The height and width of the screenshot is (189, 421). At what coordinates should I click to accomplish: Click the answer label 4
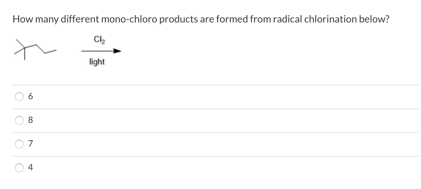click(x=30, y=167)
